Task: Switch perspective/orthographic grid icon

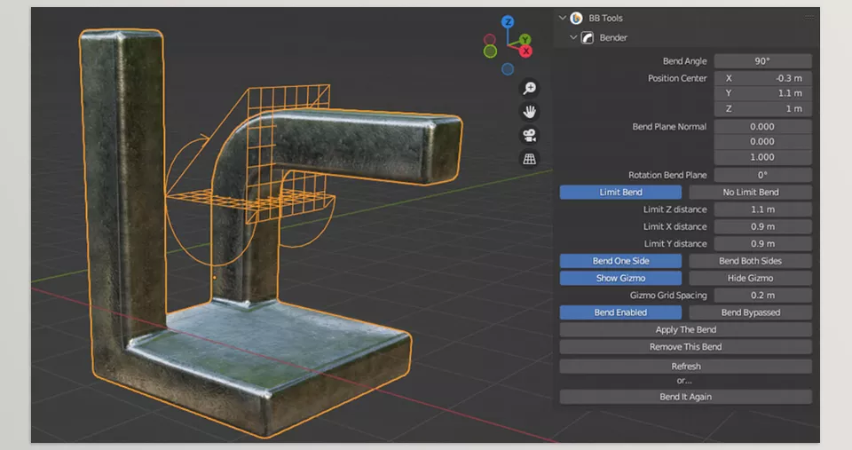Action: pyautogui.click(x=529, y=159)
